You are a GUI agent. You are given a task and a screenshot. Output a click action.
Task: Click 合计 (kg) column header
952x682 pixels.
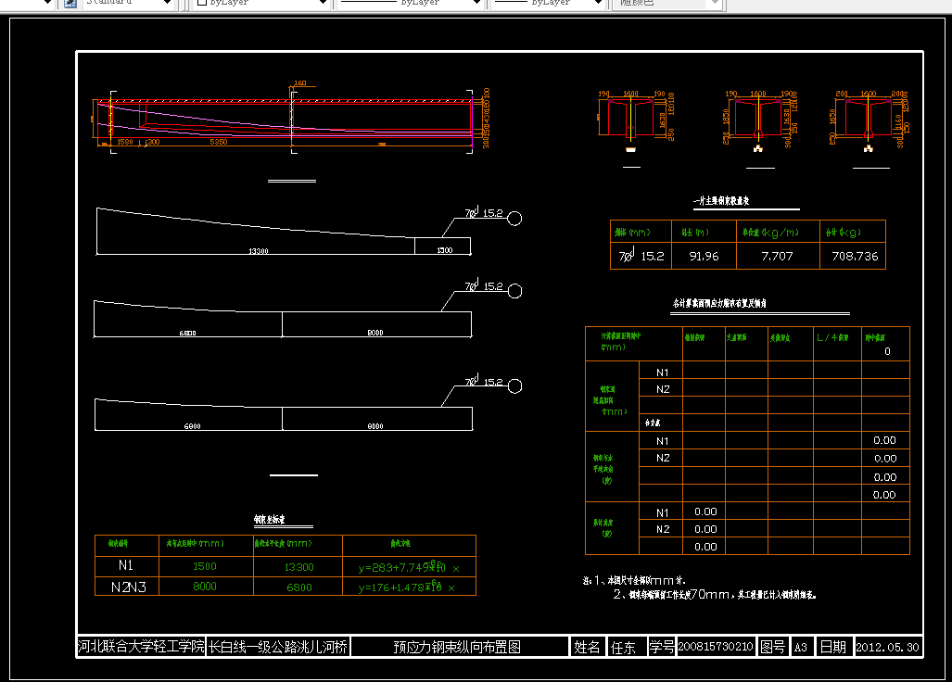[x=844, y=233]
